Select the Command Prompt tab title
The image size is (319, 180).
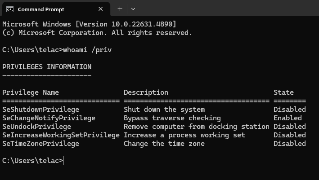pyautogui.click(x=41, y=9)
